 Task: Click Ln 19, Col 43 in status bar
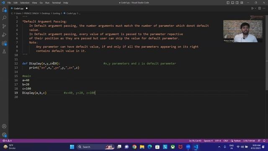point(195,141)
